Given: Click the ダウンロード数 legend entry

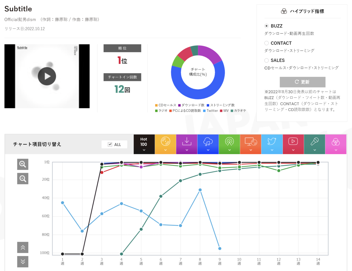Looking at the screenshot, I should coord(191,105).
